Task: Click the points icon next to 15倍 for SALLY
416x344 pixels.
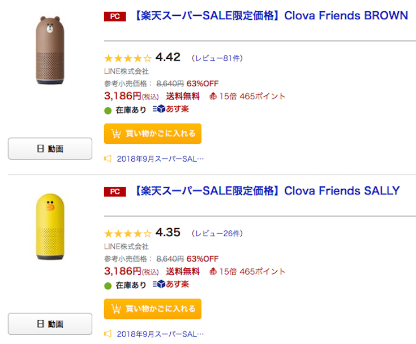Action: click(213, 271)
